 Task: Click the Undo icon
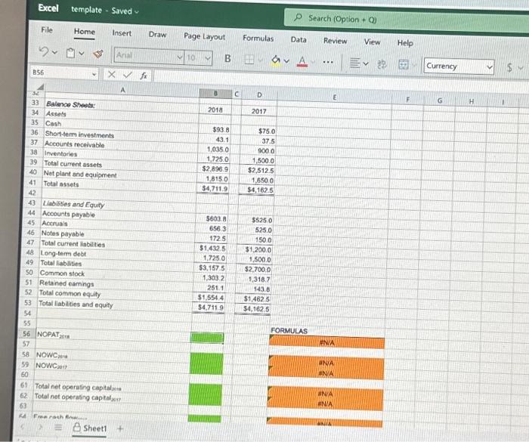coord(44,51)
